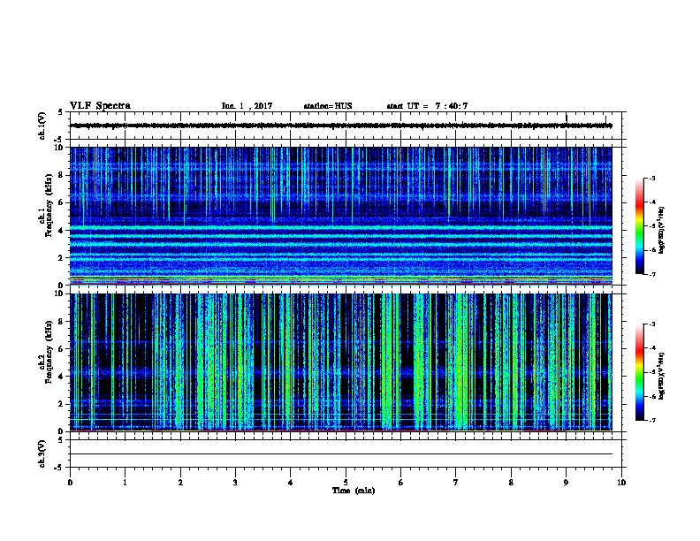Click the time axis tick label "3"
This screenshot has height=541, width=700.
click(x=235, y=483)
